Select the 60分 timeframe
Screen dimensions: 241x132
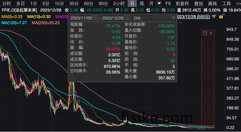pyautogui.click(x=89, y=4)
